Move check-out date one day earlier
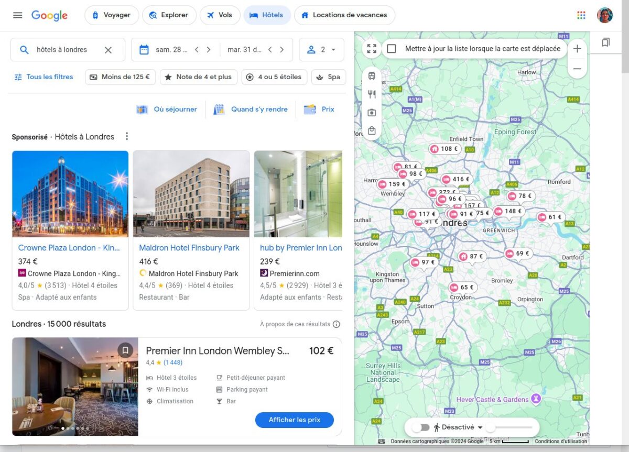629x452 pixels. point(270,50)
